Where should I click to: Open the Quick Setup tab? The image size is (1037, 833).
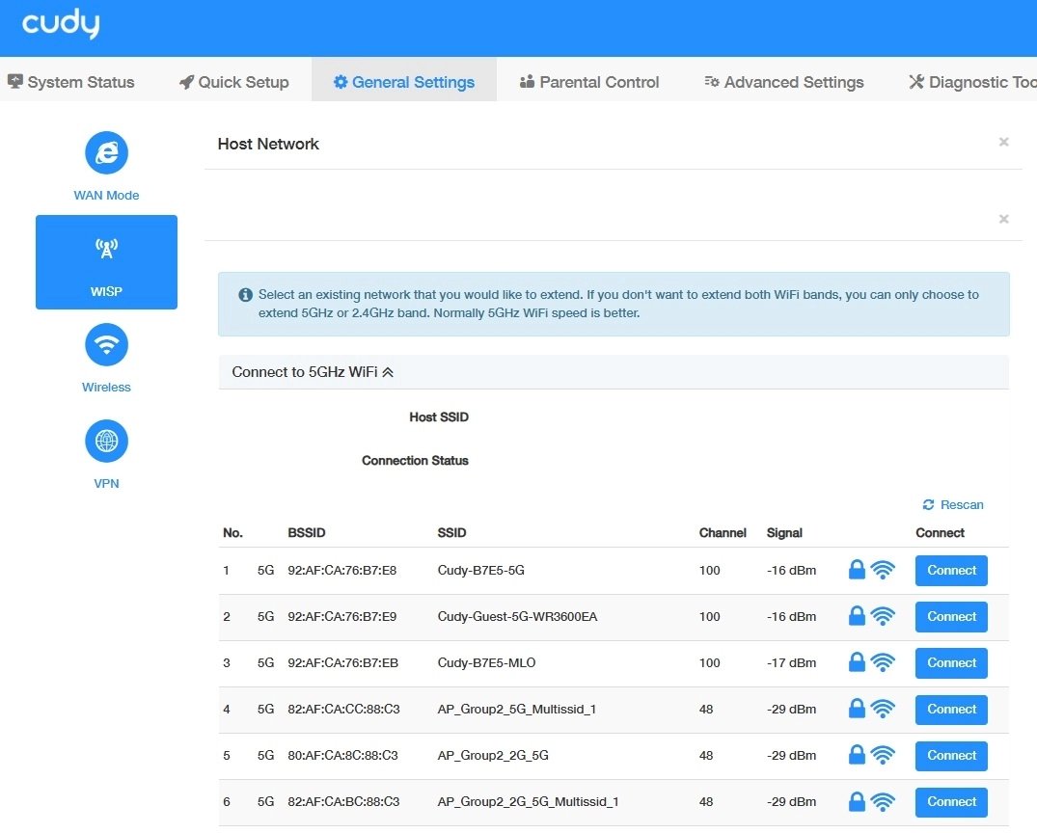[x=234, y=82]
